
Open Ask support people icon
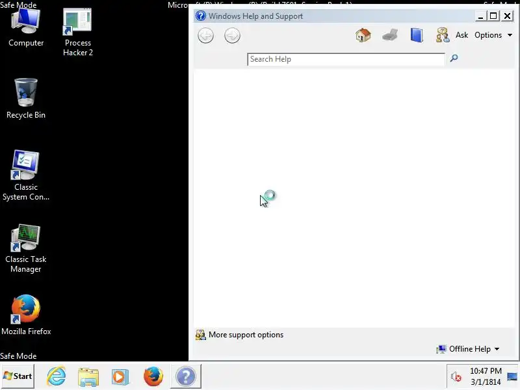click(443, 35)
